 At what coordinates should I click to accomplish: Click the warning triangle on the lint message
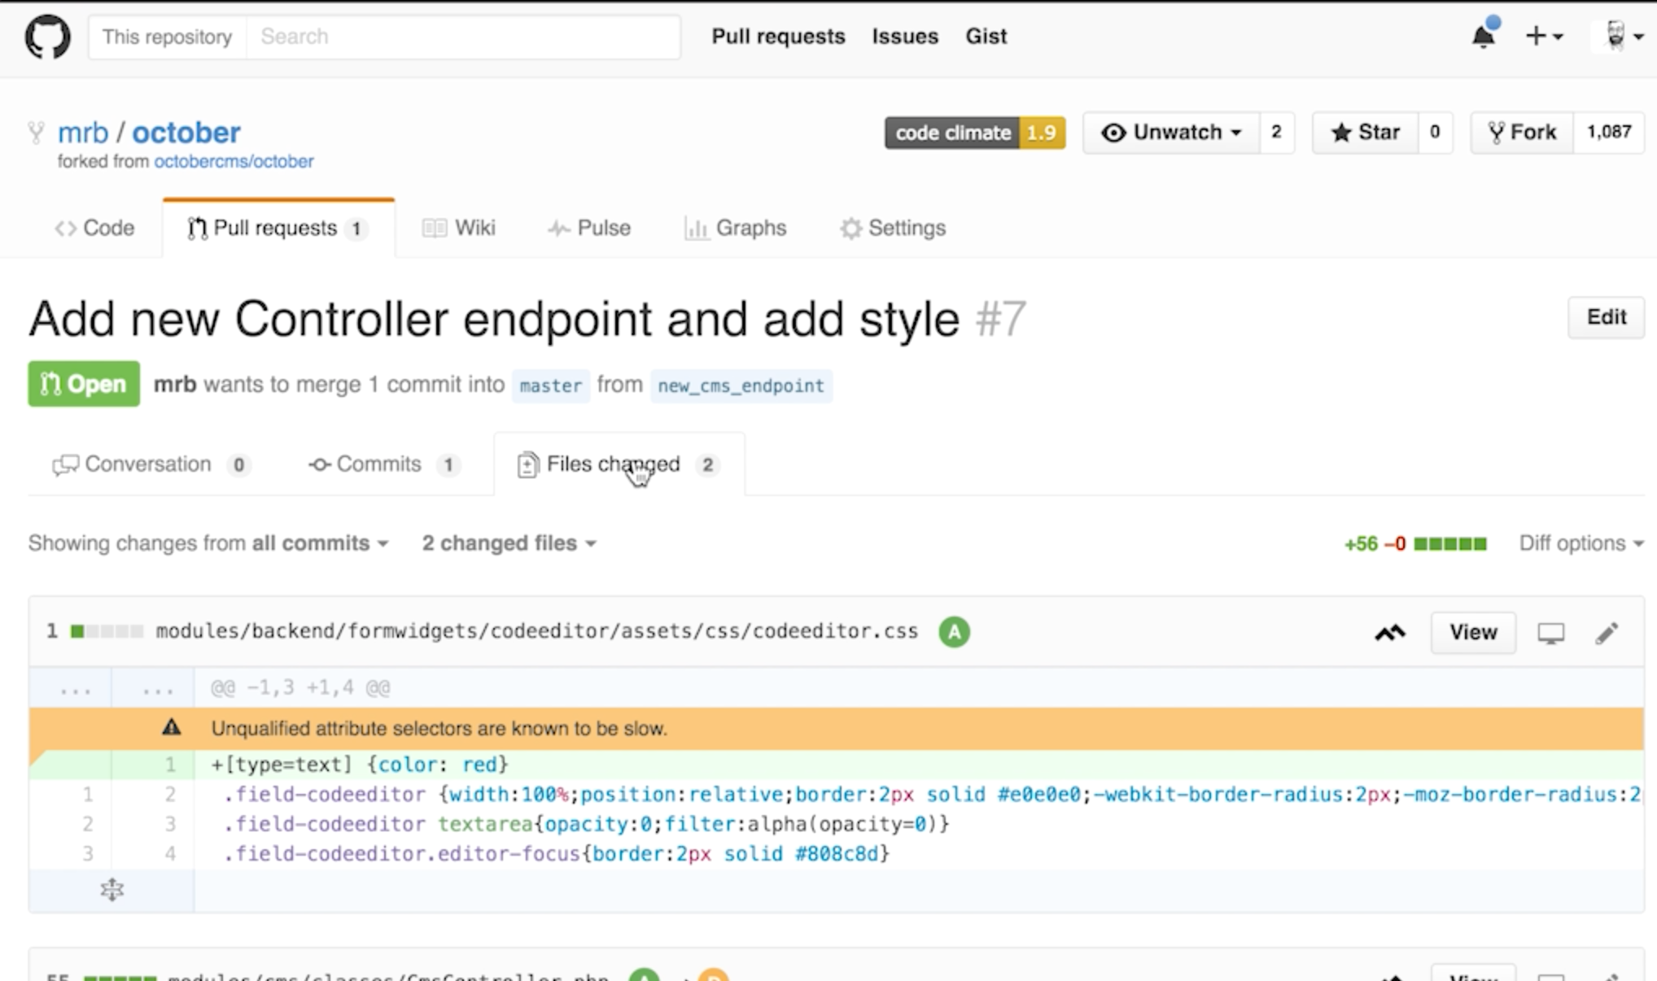pyautogui.click(x=171, y=727)
